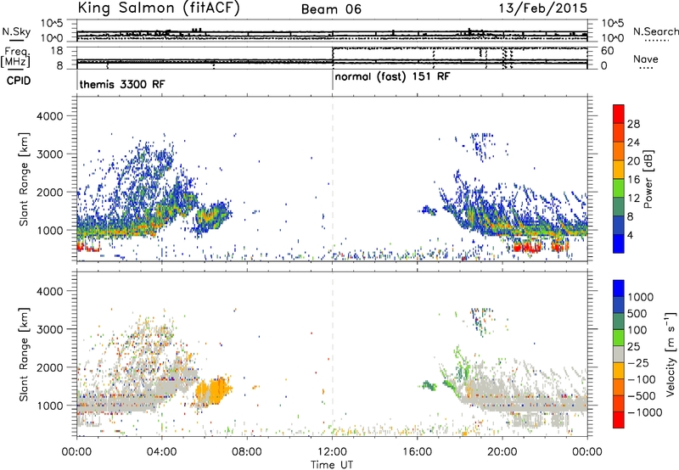679x470 pixels.
Task: Click the green velocity blob near 16:30 UT
Action: pyautogui.click(x=429, y=385)
